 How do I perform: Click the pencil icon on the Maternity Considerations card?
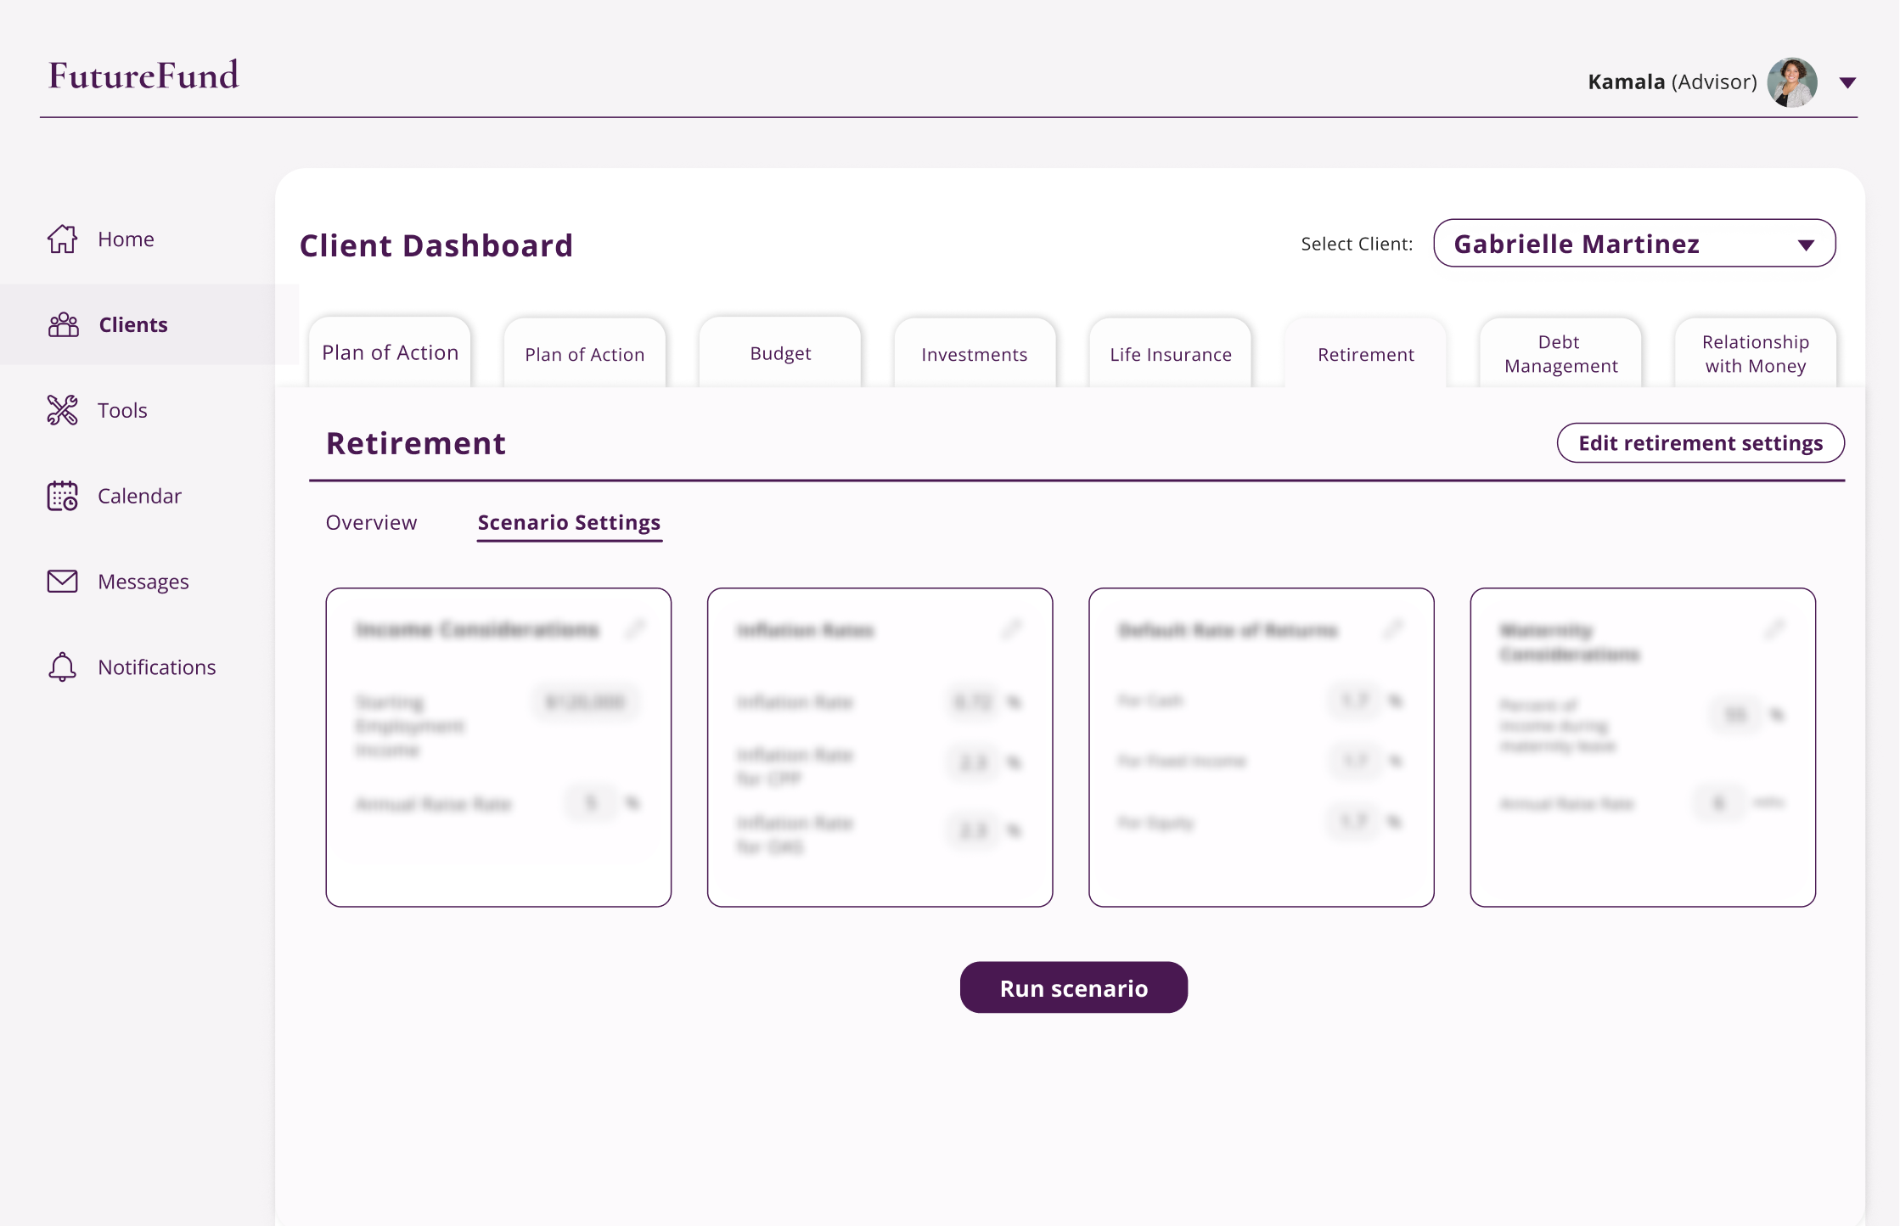pyautogui.click(x=1774, y=629)
